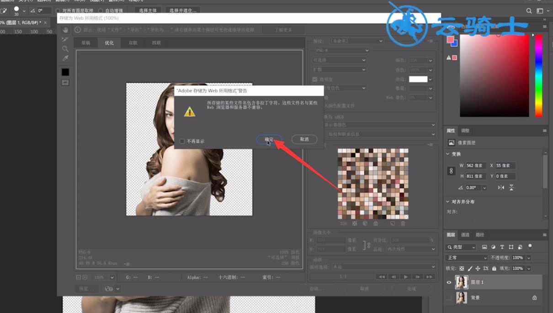Click the 了解更多 button
Screen dimensions: 553x313
coord(283,30)
